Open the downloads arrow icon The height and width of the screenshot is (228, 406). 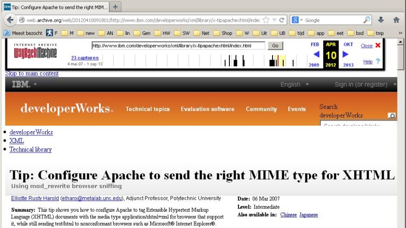click(x=381, y=20)
